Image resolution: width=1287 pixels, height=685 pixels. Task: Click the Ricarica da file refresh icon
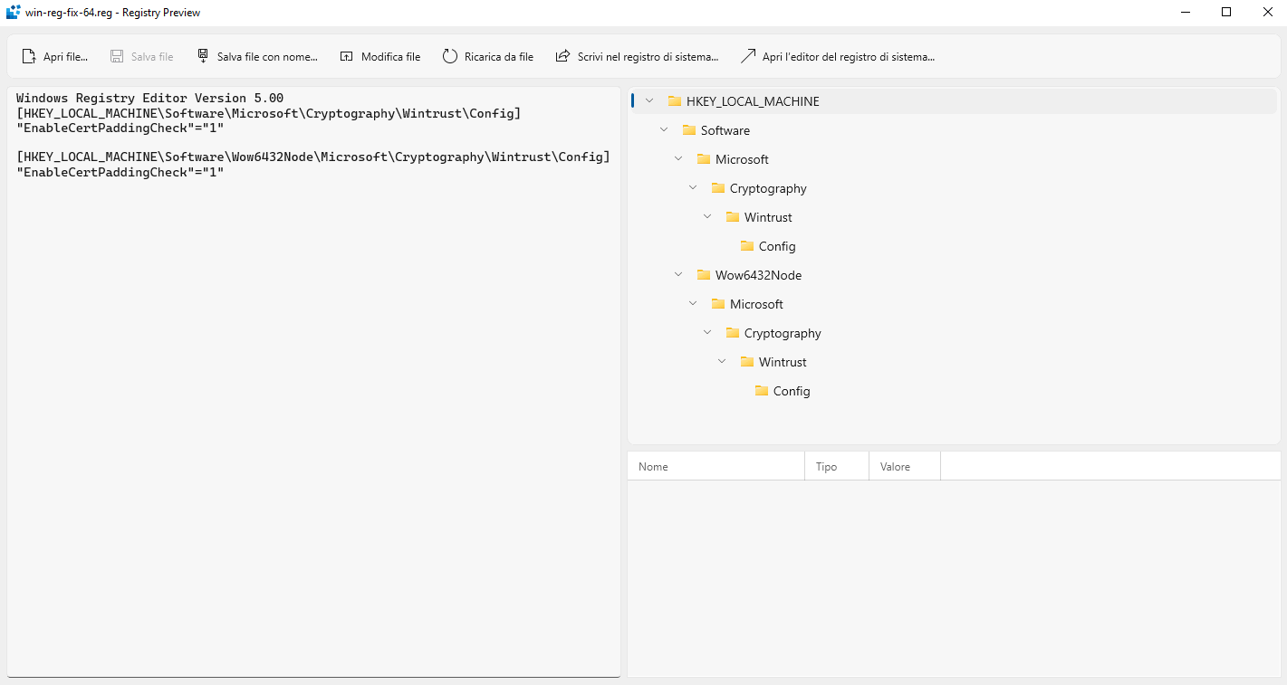(450, 56)
